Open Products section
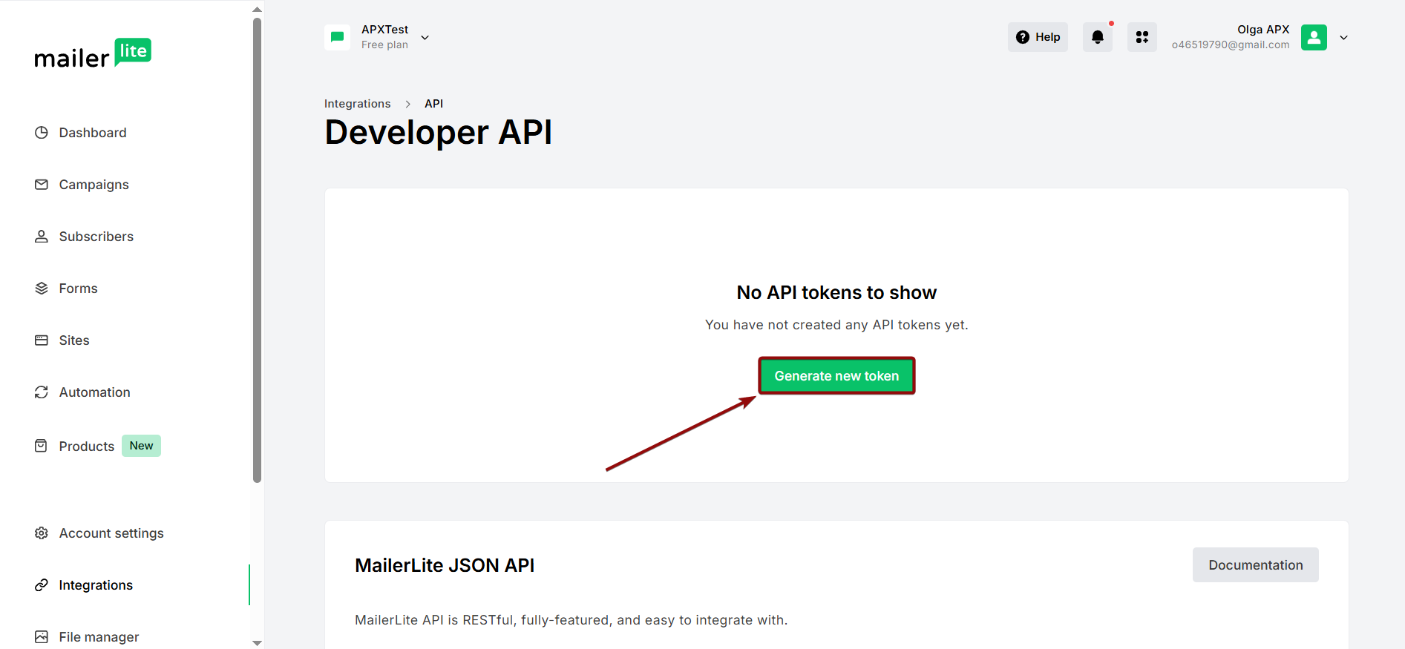 pyautogui.click(x=87, y=447)
